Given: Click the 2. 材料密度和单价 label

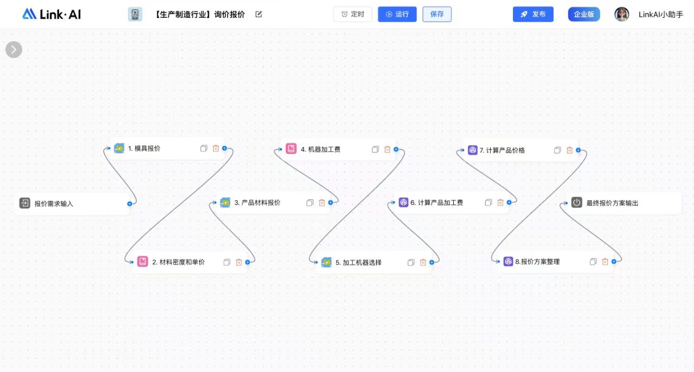Looking at the screenshot, I should 178,262.
